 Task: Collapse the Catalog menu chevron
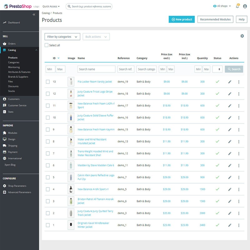[36, 50]
